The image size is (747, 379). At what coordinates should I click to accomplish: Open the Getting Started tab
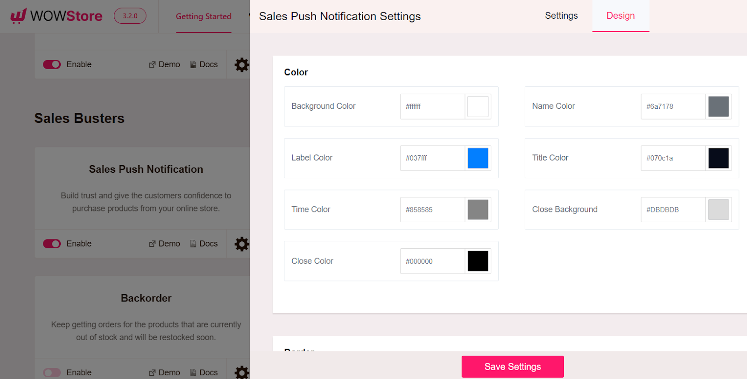(x=204, y=16)
